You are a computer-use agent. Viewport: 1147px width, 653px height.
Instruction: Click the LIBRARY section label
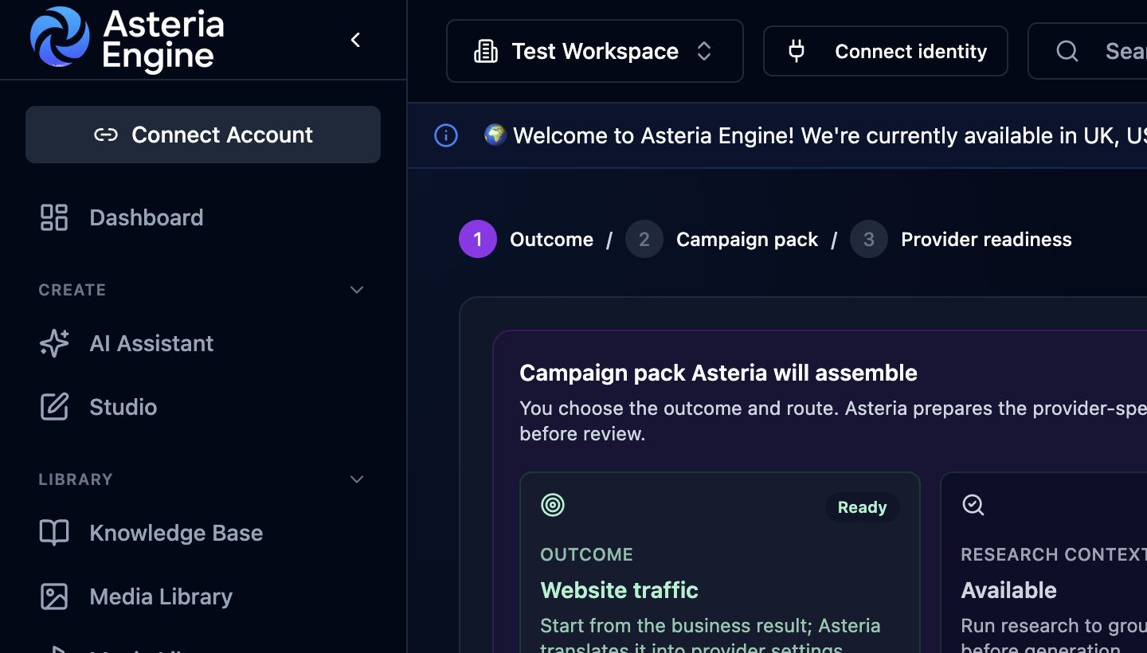(76, 479)
